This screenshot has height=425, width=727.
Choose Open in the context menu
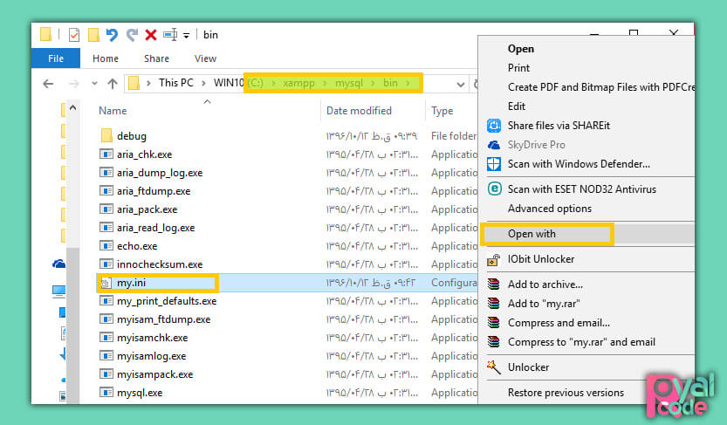tap(521, 49)
